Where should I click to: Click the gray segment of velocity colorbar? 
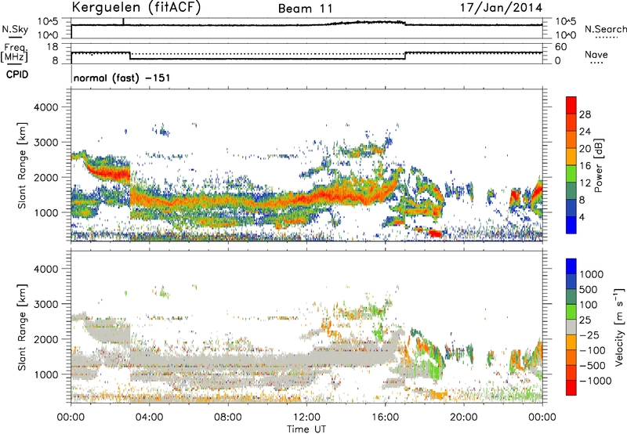(x=571, y=327)
